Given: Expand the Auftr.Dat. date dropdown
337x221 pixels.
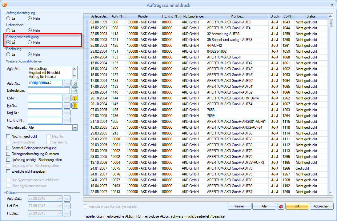Looking at the screenshot, I should 59,199.
